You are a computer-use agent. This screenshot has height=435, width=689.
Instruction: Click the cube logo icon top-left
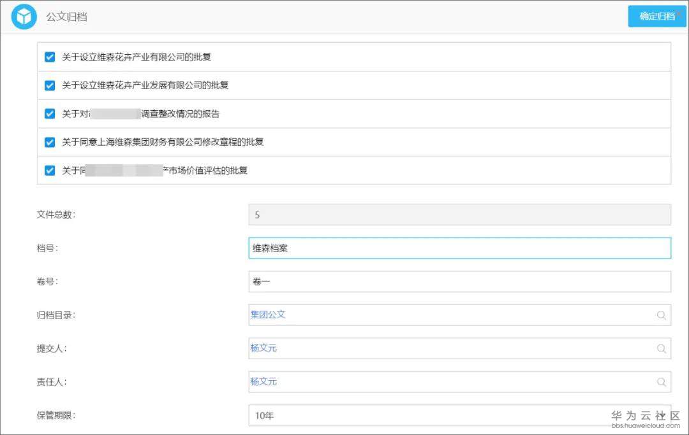(23, 16)
